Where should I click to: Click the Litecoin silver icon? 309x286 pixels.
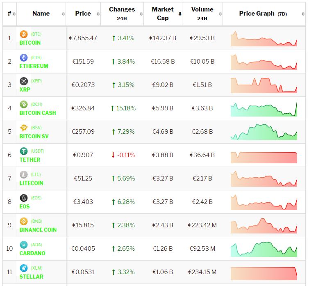(24, 174)
